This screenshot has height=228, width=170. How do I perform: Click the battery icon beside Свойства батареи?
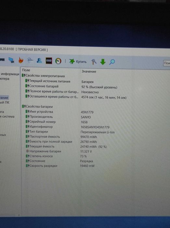(x=24, y=106)
